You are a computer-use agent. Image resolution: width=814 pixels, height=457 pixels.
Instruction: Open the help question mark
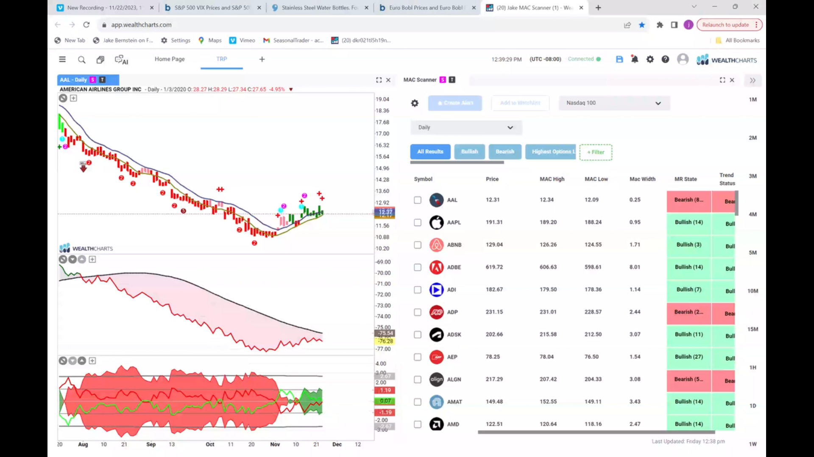coord(665,59)
